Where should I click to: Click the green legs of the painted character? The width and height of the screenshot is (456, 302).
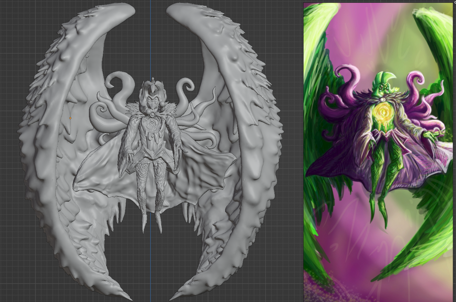[x=384, y=177]
